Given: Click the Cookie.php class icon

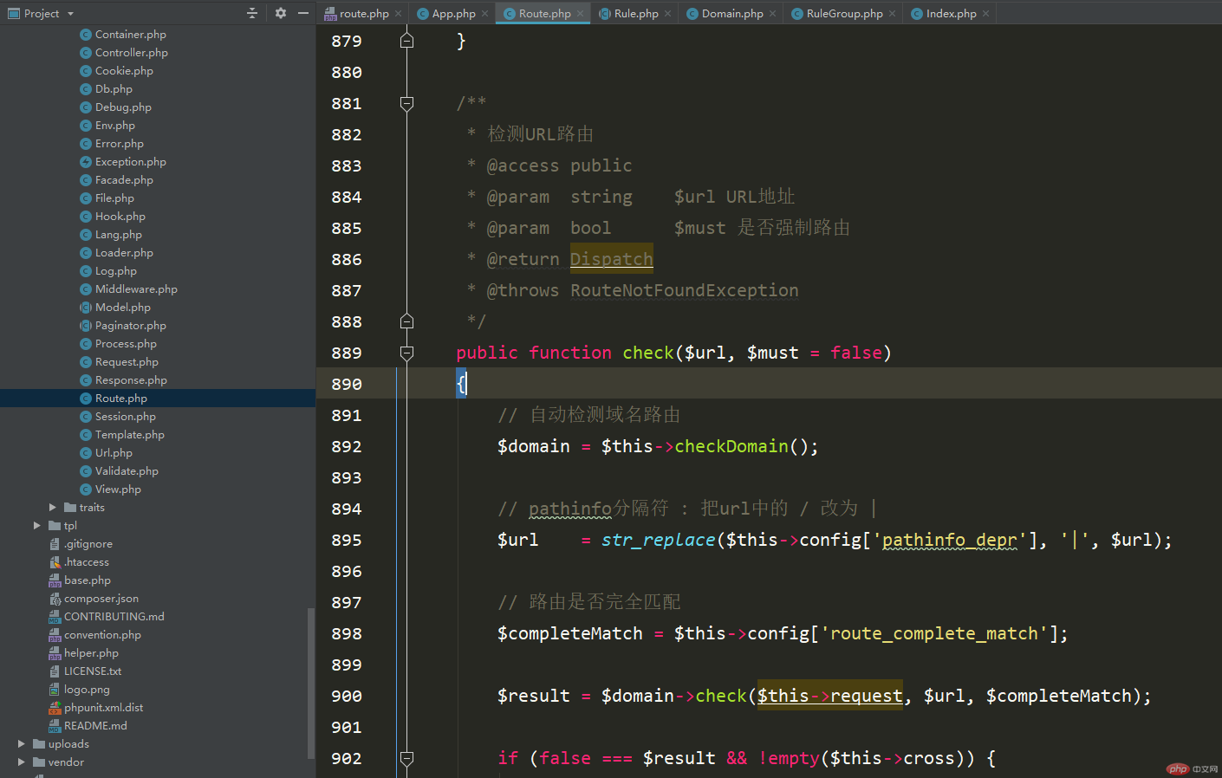Looking at the screenshot, I should pyautogui.click(x=86, y=71).
